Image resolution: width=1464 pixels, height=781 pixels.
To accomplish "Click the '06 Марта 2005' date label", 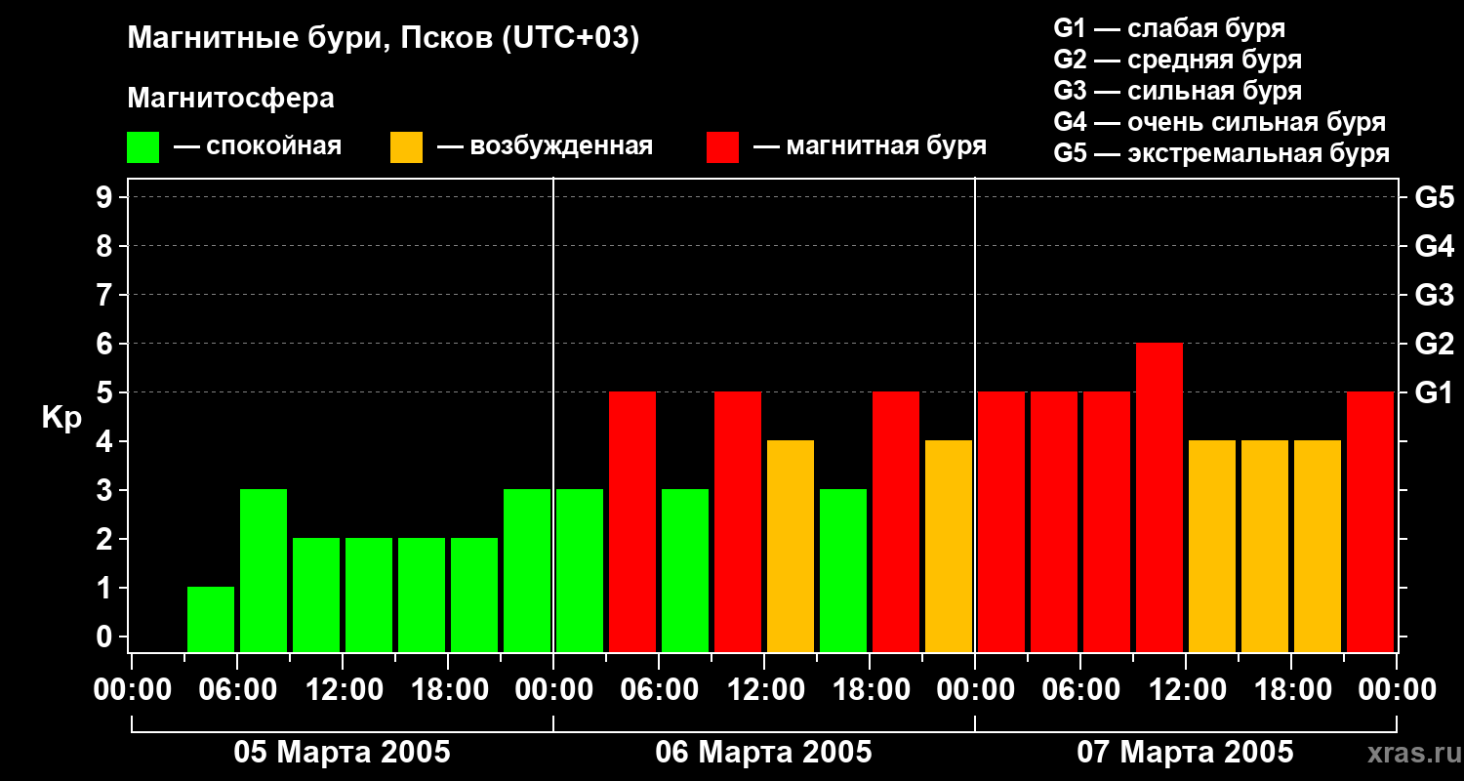I will coord(763,753).
